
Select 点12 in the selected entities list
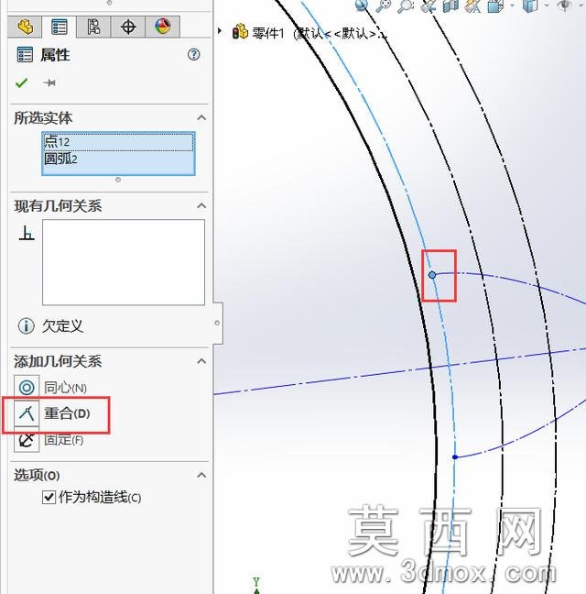click(118, 142)
